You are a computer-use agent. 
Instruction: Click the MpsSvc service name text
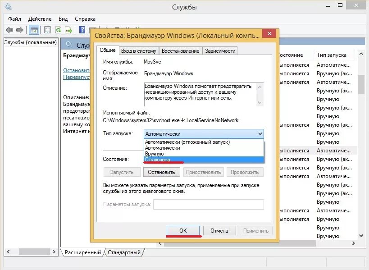coord(152,62)
